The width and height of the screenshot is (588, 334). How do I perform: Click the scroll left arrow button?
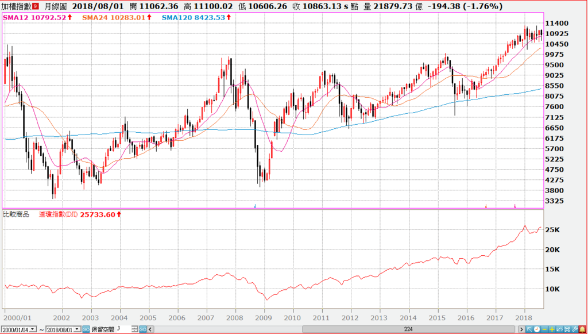point(150,329)
